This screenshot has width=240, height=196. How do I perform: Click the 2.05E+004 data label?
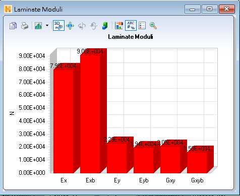(x=170, y=143)
